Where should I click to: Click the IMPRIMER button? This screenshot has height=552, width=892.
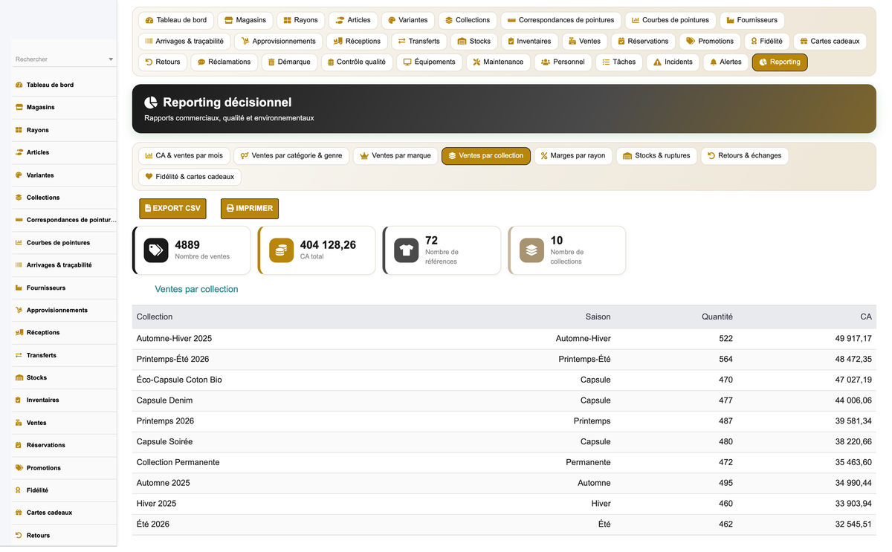[250, 209]
